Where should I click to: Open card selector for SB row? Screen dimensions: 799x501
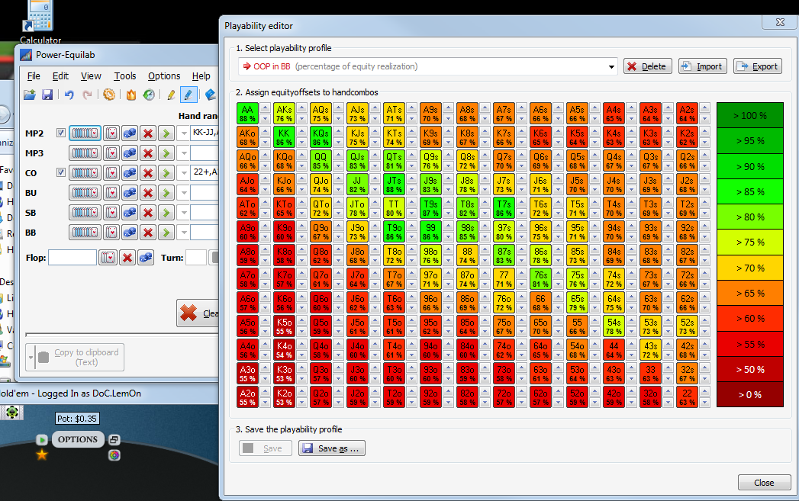pyautogui.click(x=111, y=213)
